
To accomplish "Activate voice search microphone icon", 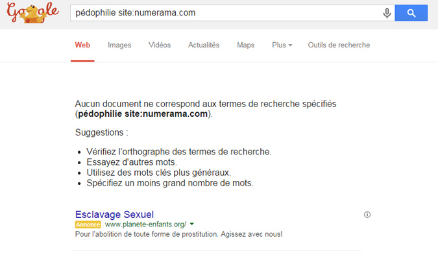I will pyautogui.click(x=387, y=13).
